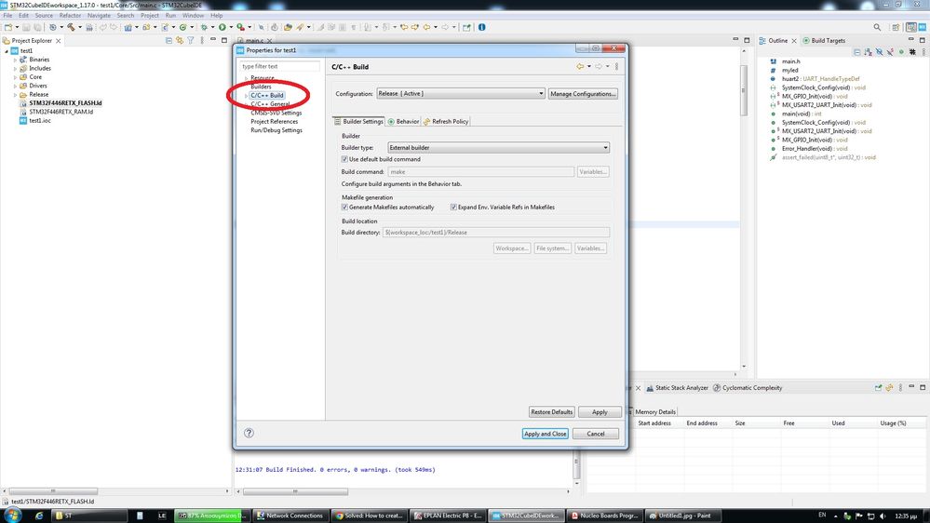Select Run/Debug Settings in Properties tree
This screenshot has width=930, height=523.
click(276, 130)
